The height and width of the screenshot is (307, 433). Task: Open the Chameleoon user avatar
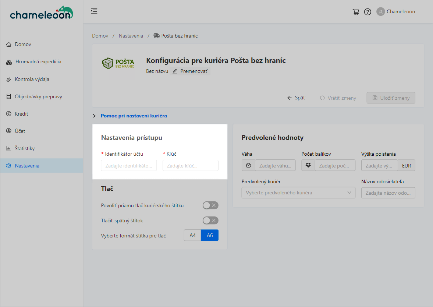point(380,12)
